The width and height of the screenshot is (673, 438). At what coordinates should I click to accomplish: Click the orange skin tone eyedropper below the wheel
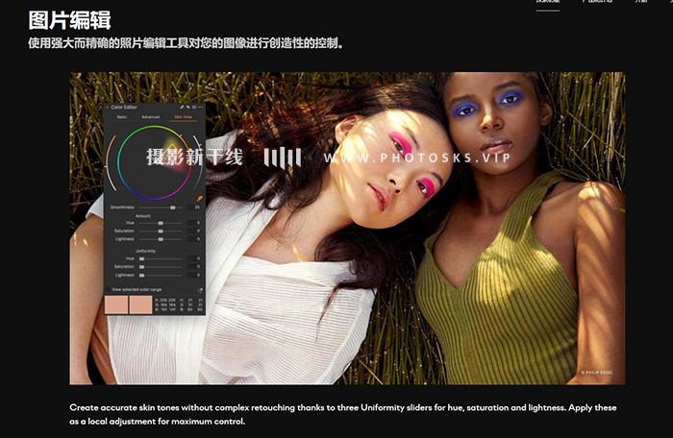(200, 199)
